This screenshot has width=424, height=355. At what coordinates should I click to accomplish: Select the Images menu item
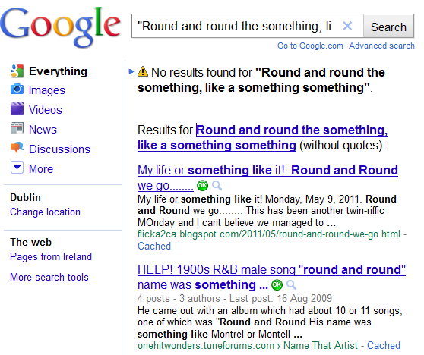click(x=47, y=90)
